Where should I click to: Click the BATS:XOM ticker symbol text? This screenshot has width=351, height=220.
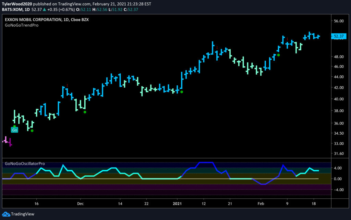point(13,10)
